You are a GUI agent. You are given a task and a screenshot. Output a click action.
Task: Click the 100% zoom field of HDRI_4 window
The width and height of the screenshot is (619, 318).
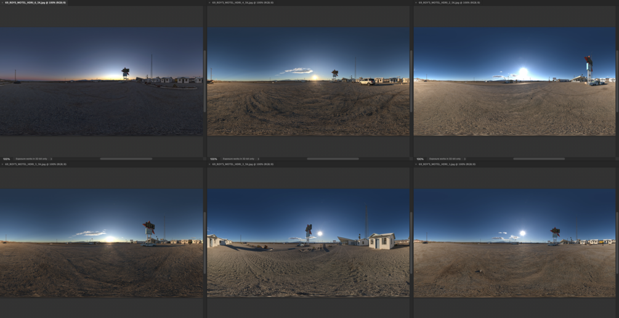point(214,159)
